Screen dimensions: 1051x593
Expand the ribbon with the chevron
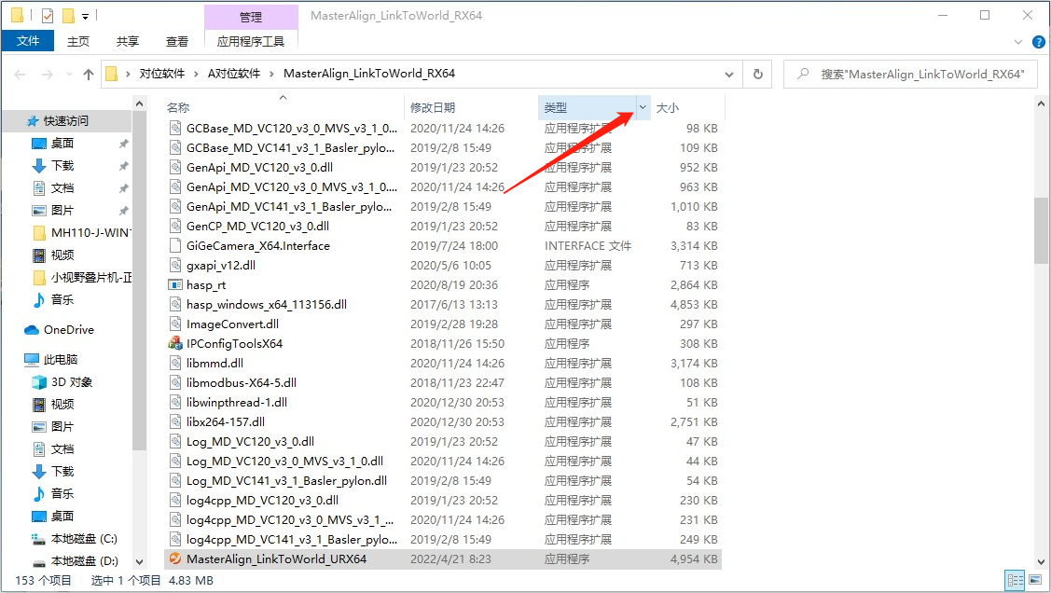click(1018, 42)
